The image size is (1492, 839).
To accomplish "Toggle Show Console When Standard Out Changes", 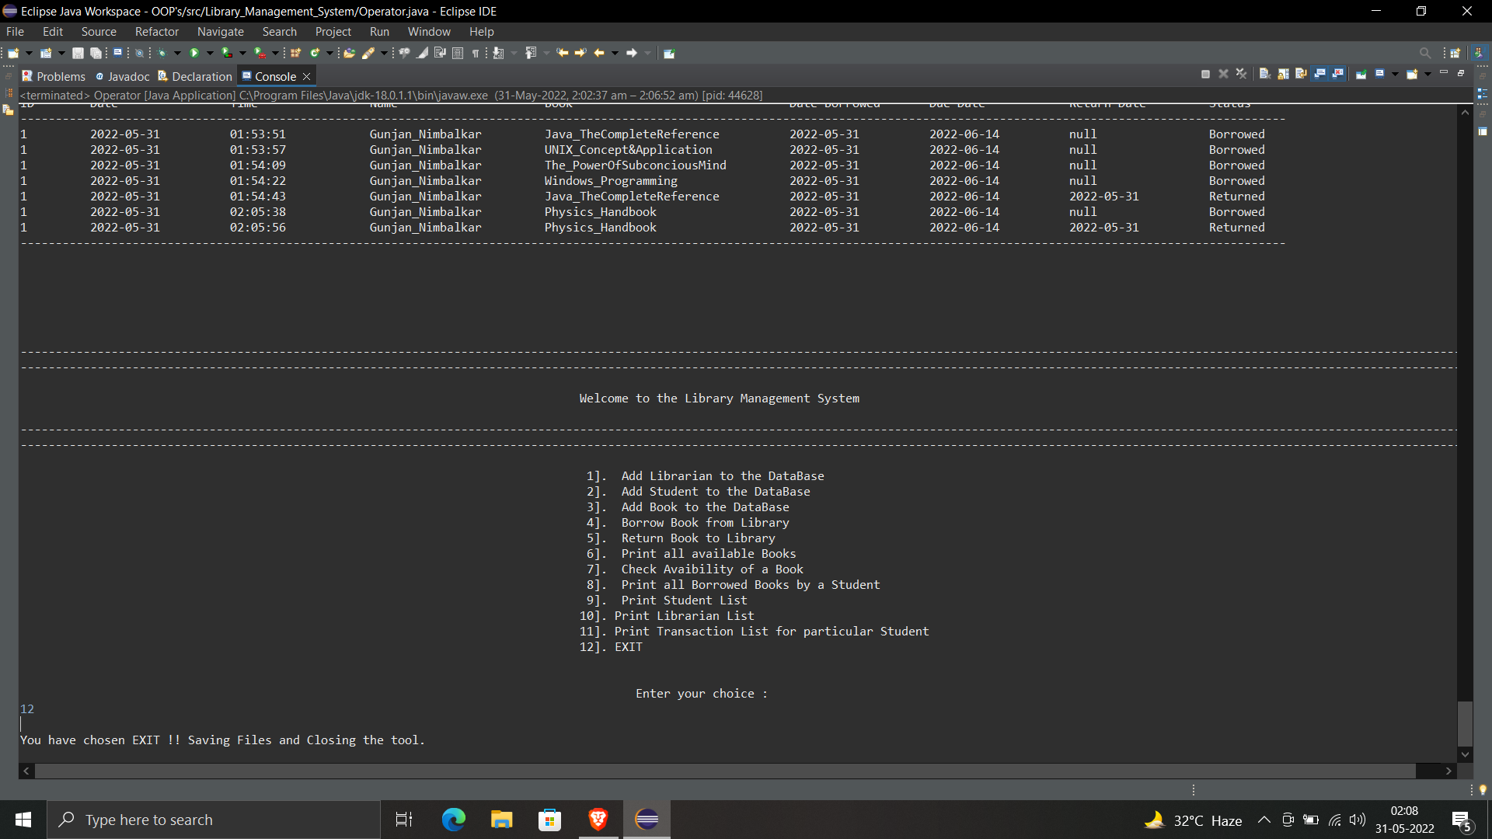I will pyautogui.click(x=1319, y=74).
